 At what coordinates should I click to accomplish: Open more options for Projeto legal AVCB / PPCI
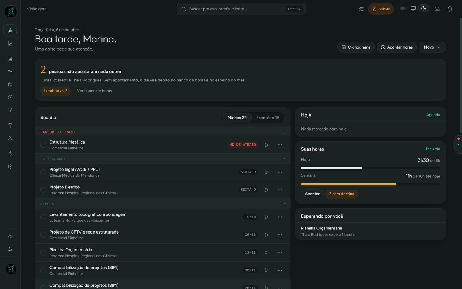(x=280, y=172)
